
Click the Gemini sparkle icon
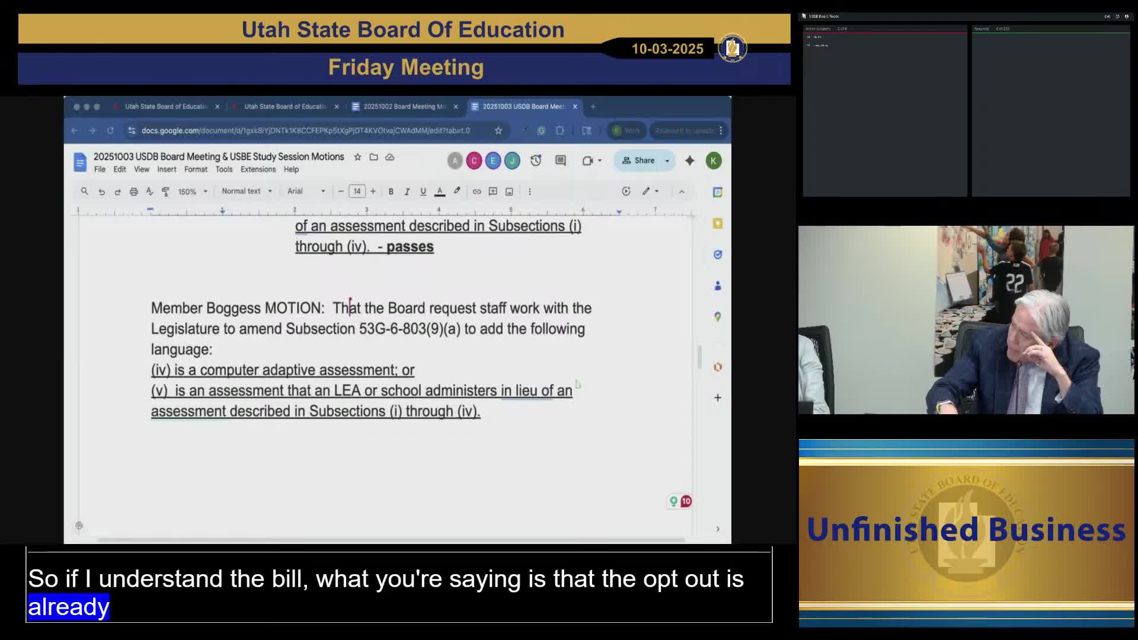pos(689,161)
